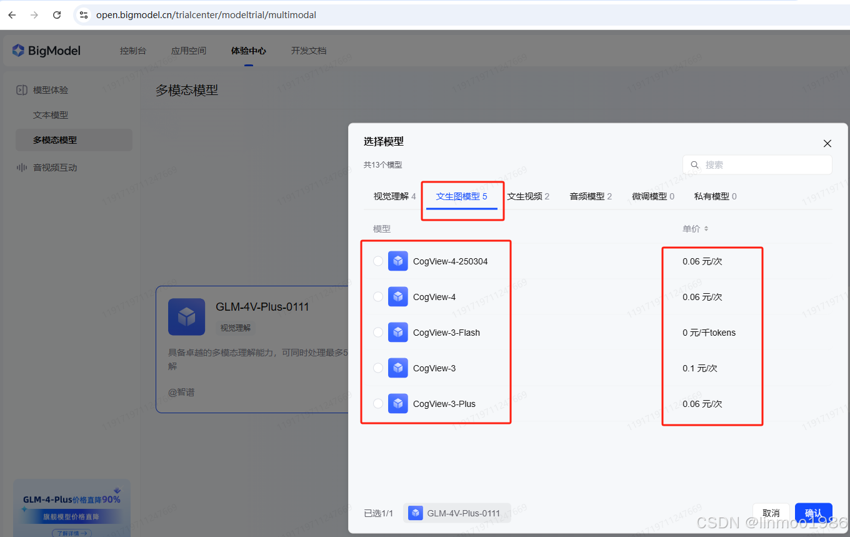Viewport: 850px width, 537px height.
Task: Select the CogView-3-Plus radio button
Action: (x=378, y=404)
